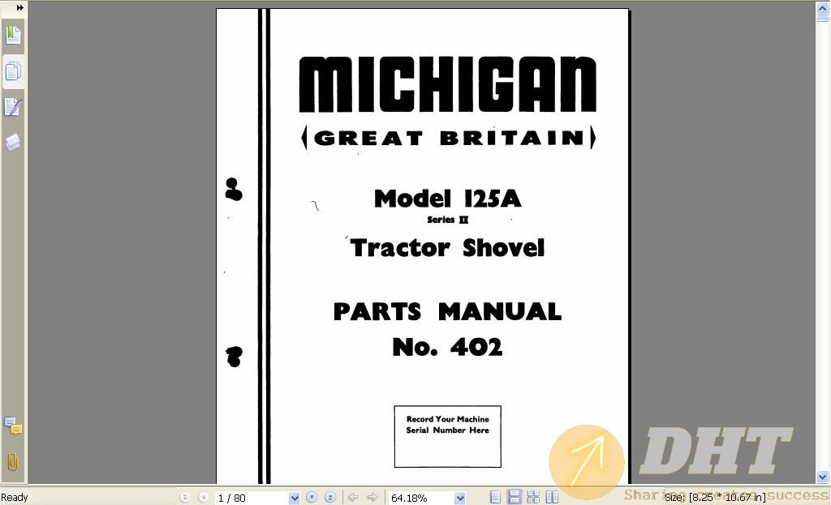Go to previous page button
Viewport: 831px width, 505px height.
pyautogui.click(x=203, y=498)
